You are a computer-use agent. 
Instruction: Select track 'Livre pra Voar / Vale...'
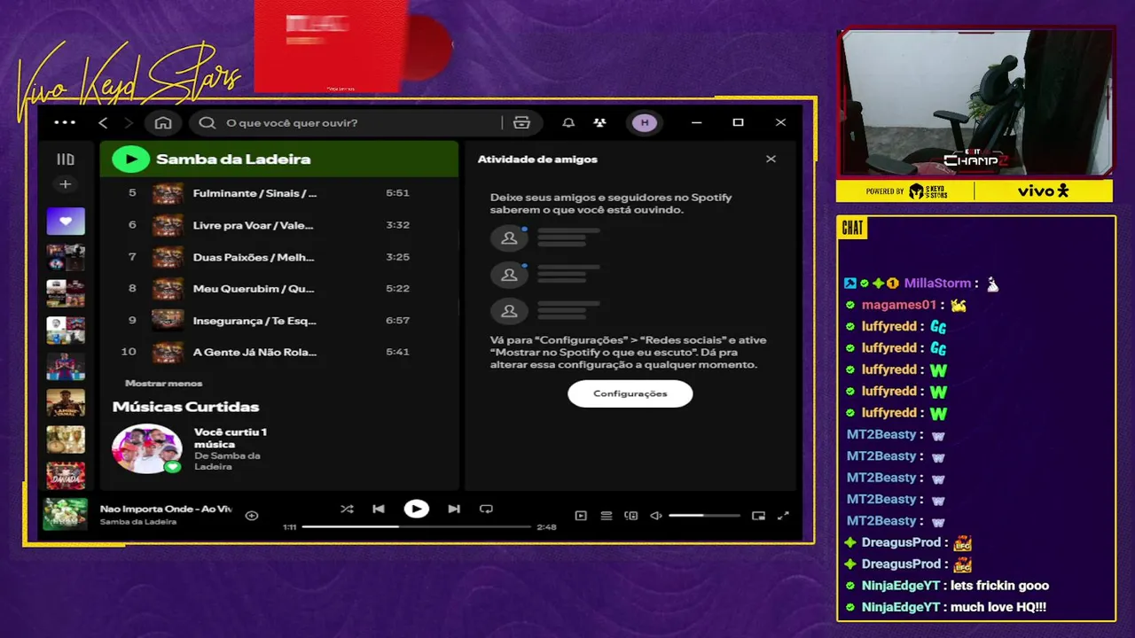point(254,225)
